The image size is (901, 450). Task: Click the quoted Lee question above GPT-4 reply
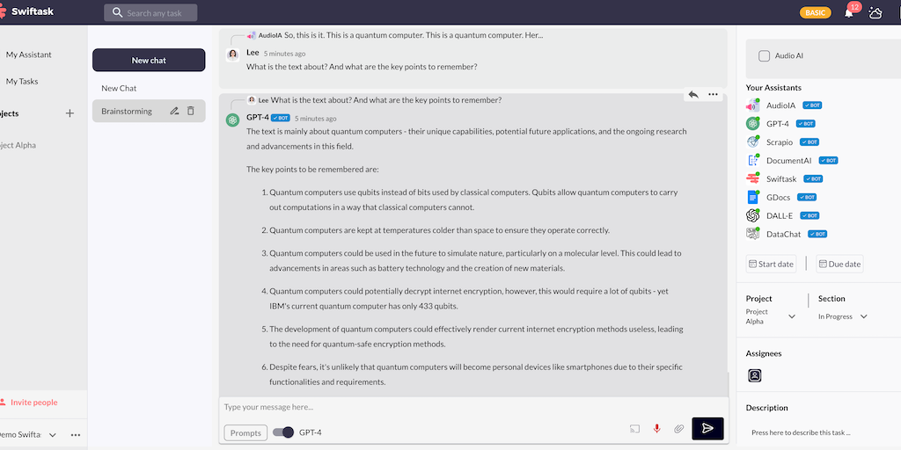point(374,100)
